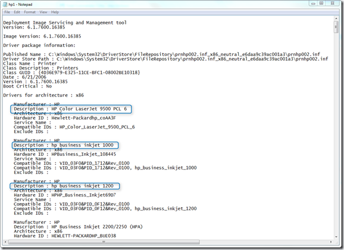344x250 pixels.
Task: Click the Notepad icon in title bar
Action: pos(5,4)
